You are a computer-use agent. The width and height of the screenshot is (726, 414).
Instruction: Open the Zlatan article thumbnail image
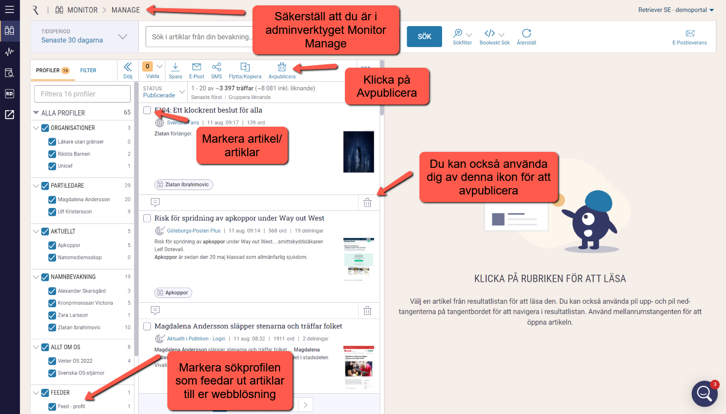[358, 152]
